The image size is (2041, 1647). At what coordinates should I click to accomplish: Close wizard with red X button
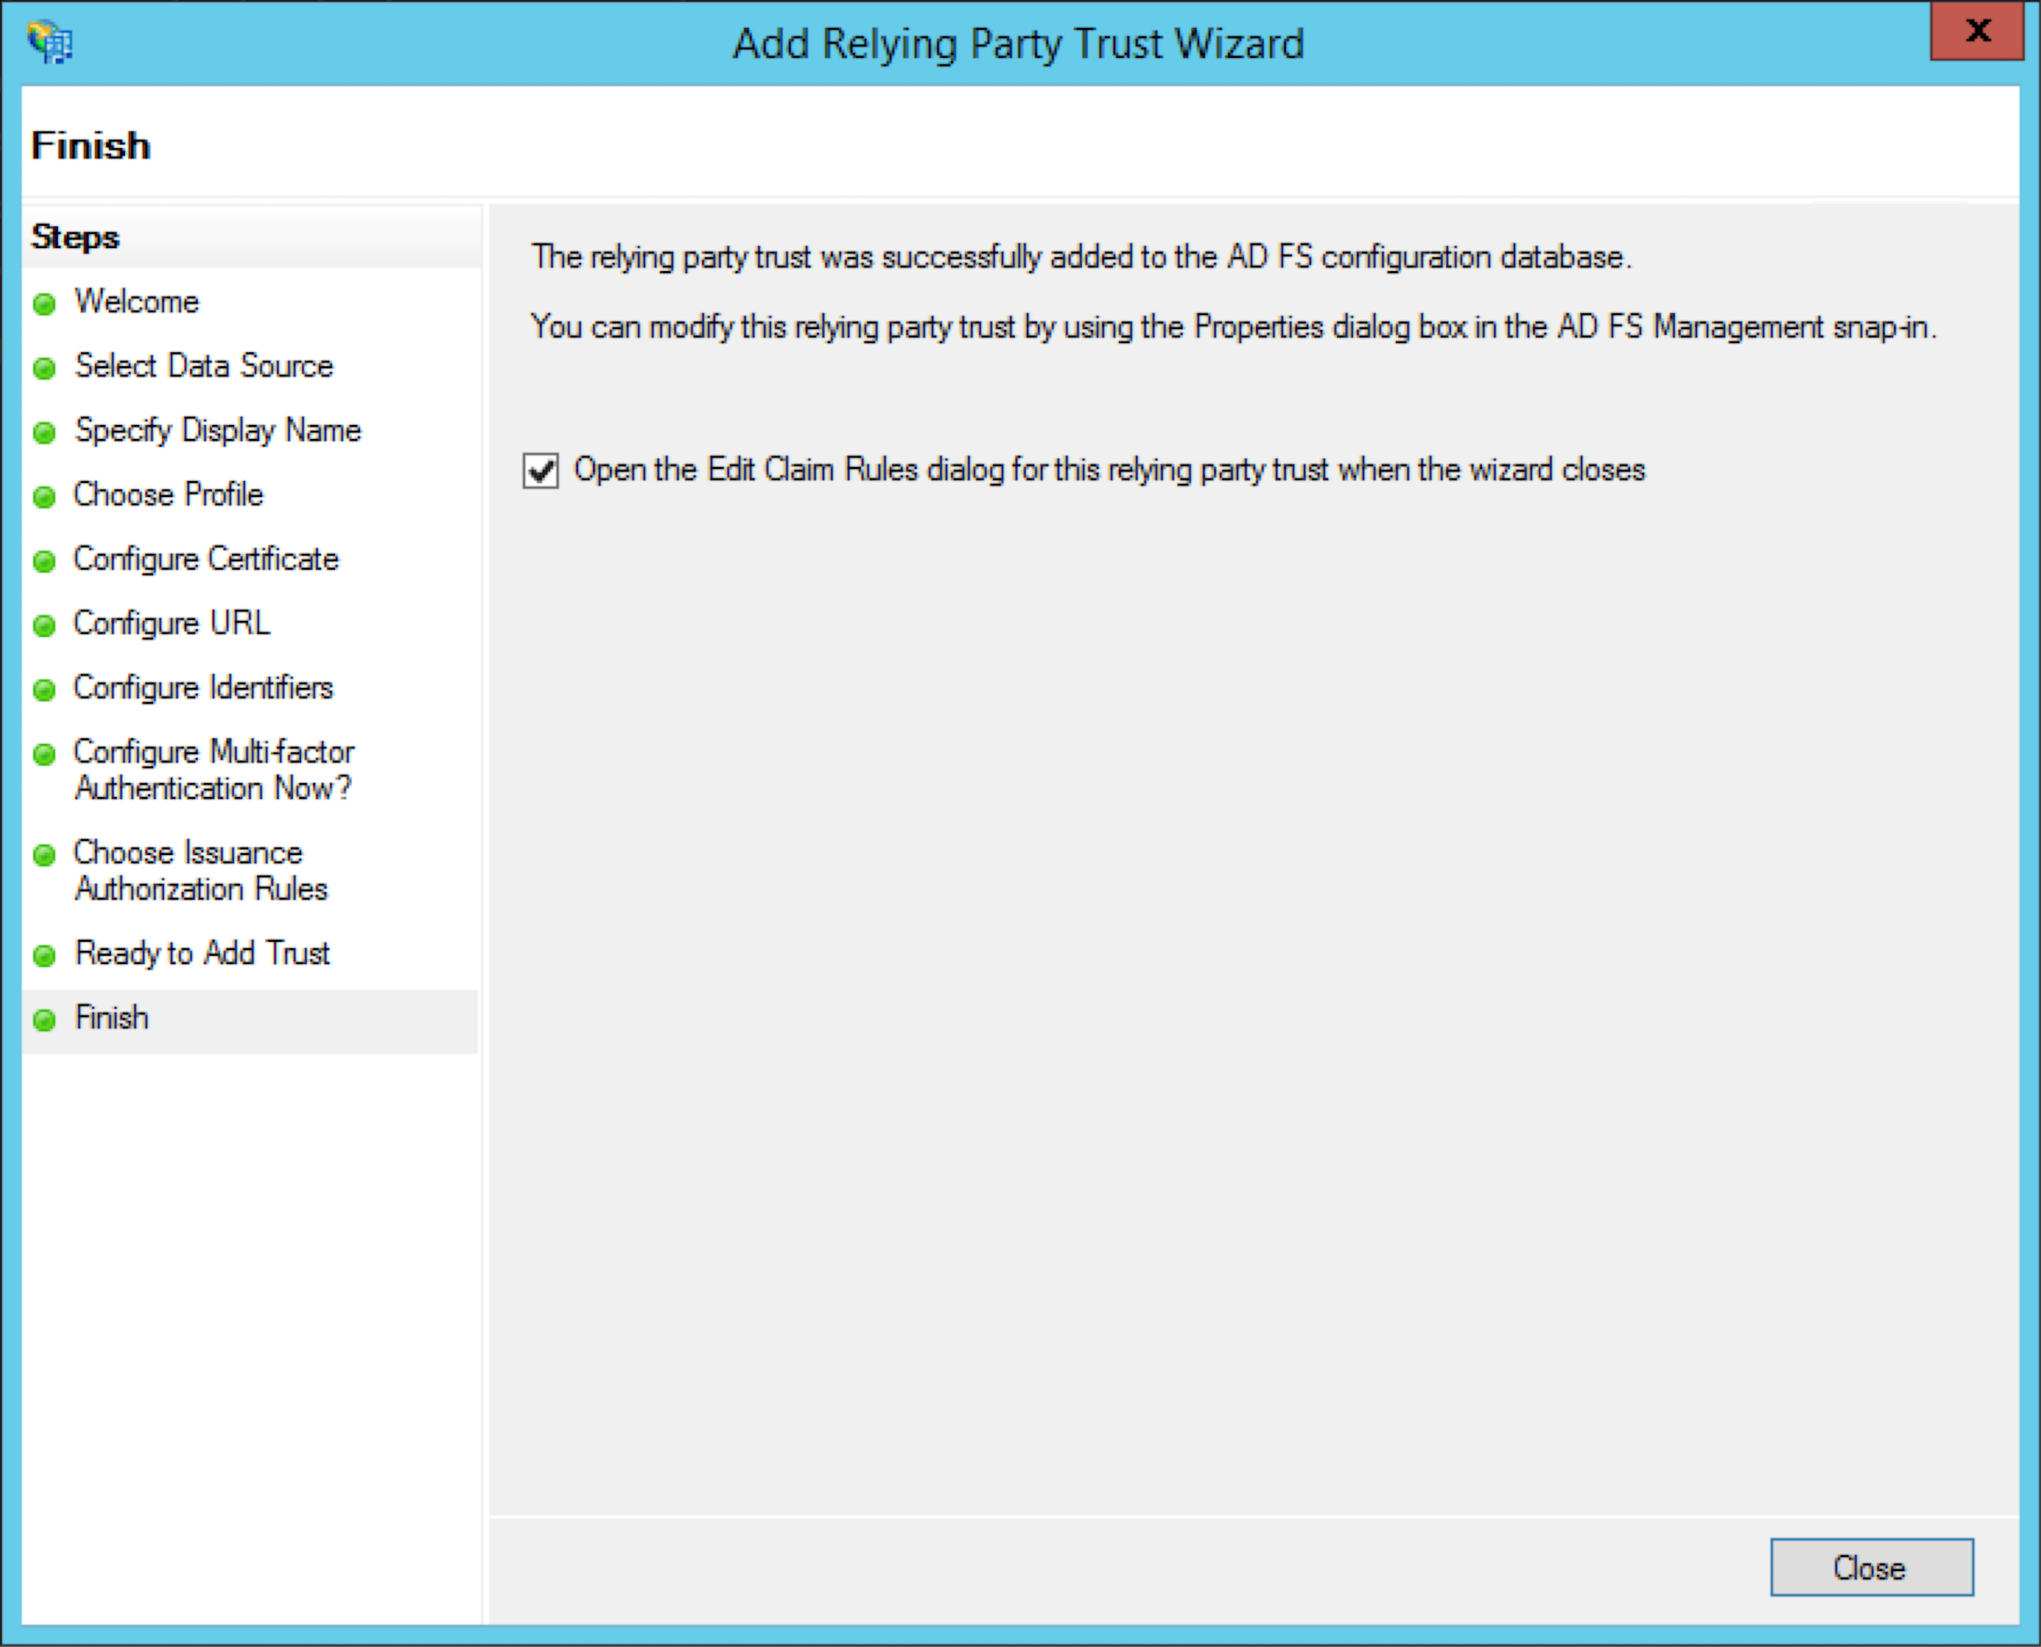(x=1976, y=31)
